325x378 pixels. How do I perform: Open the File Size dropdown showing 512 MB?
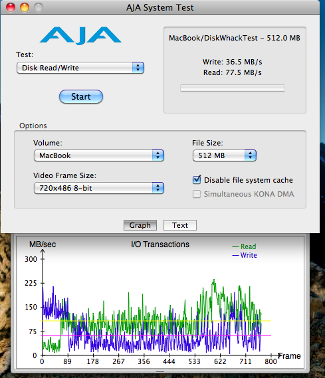tap(225, 155)
